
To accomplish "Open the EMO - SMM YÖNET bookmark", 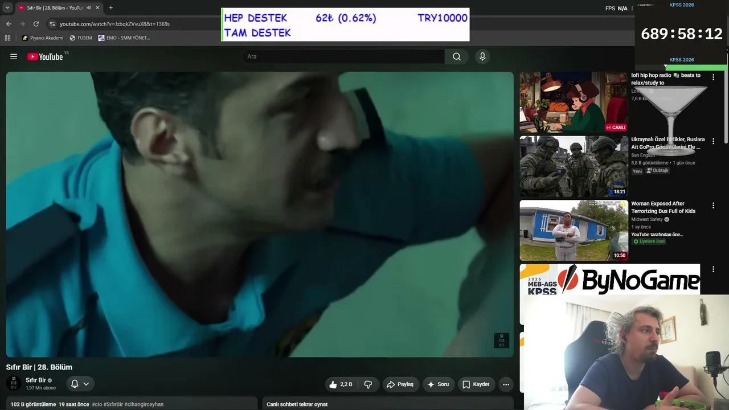I will [x=124, y=38].
